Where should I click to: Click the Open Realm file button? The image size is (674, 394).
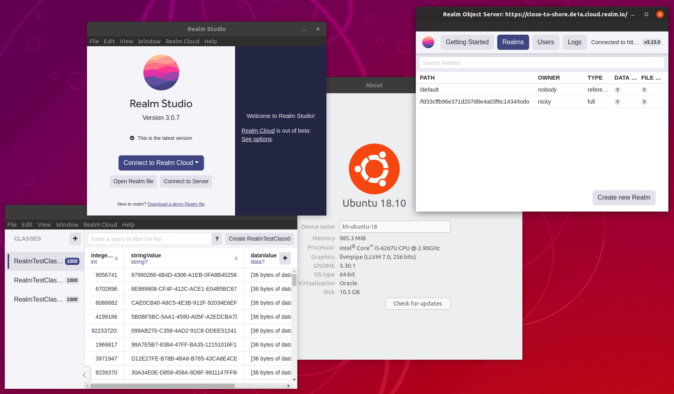click(x=133, y=181)
